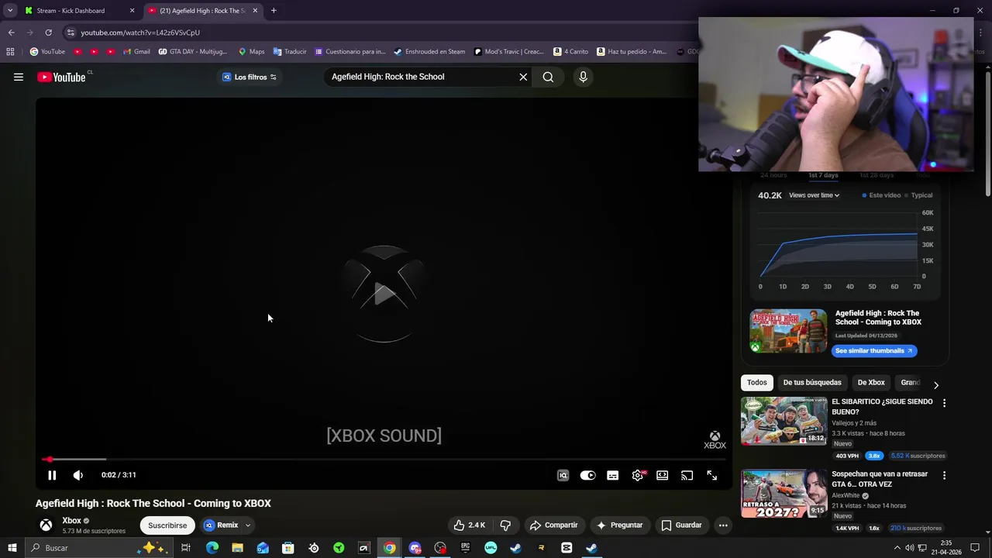This screenshot has height=558, width=992.
Task: Save the video with Guardar
Action: [x=681, y=525]
